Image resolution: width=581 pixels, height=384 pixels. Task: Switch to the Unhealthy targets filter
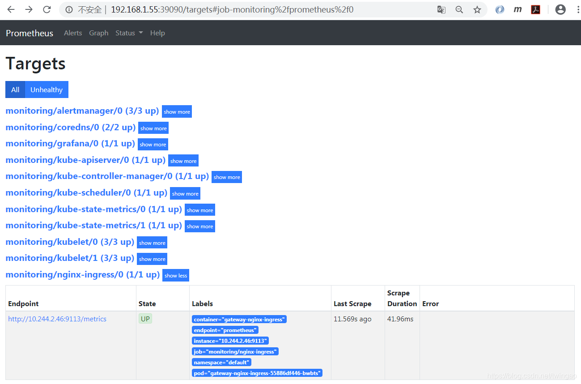(x=47, y=90)
